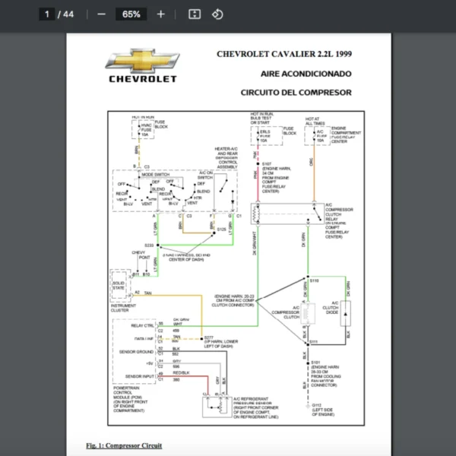The width and height of the screenshot is (456, 456).
Task: Click the S111 splice label
Action: (x=313, y=342)
